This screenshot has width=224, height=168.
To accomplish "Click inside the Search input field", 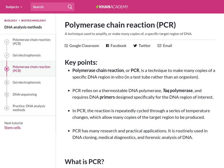I will [48, 6].
